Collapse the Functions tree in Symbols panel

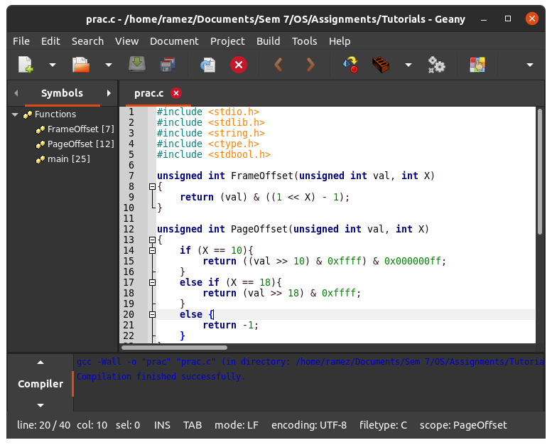coord(15,114)
